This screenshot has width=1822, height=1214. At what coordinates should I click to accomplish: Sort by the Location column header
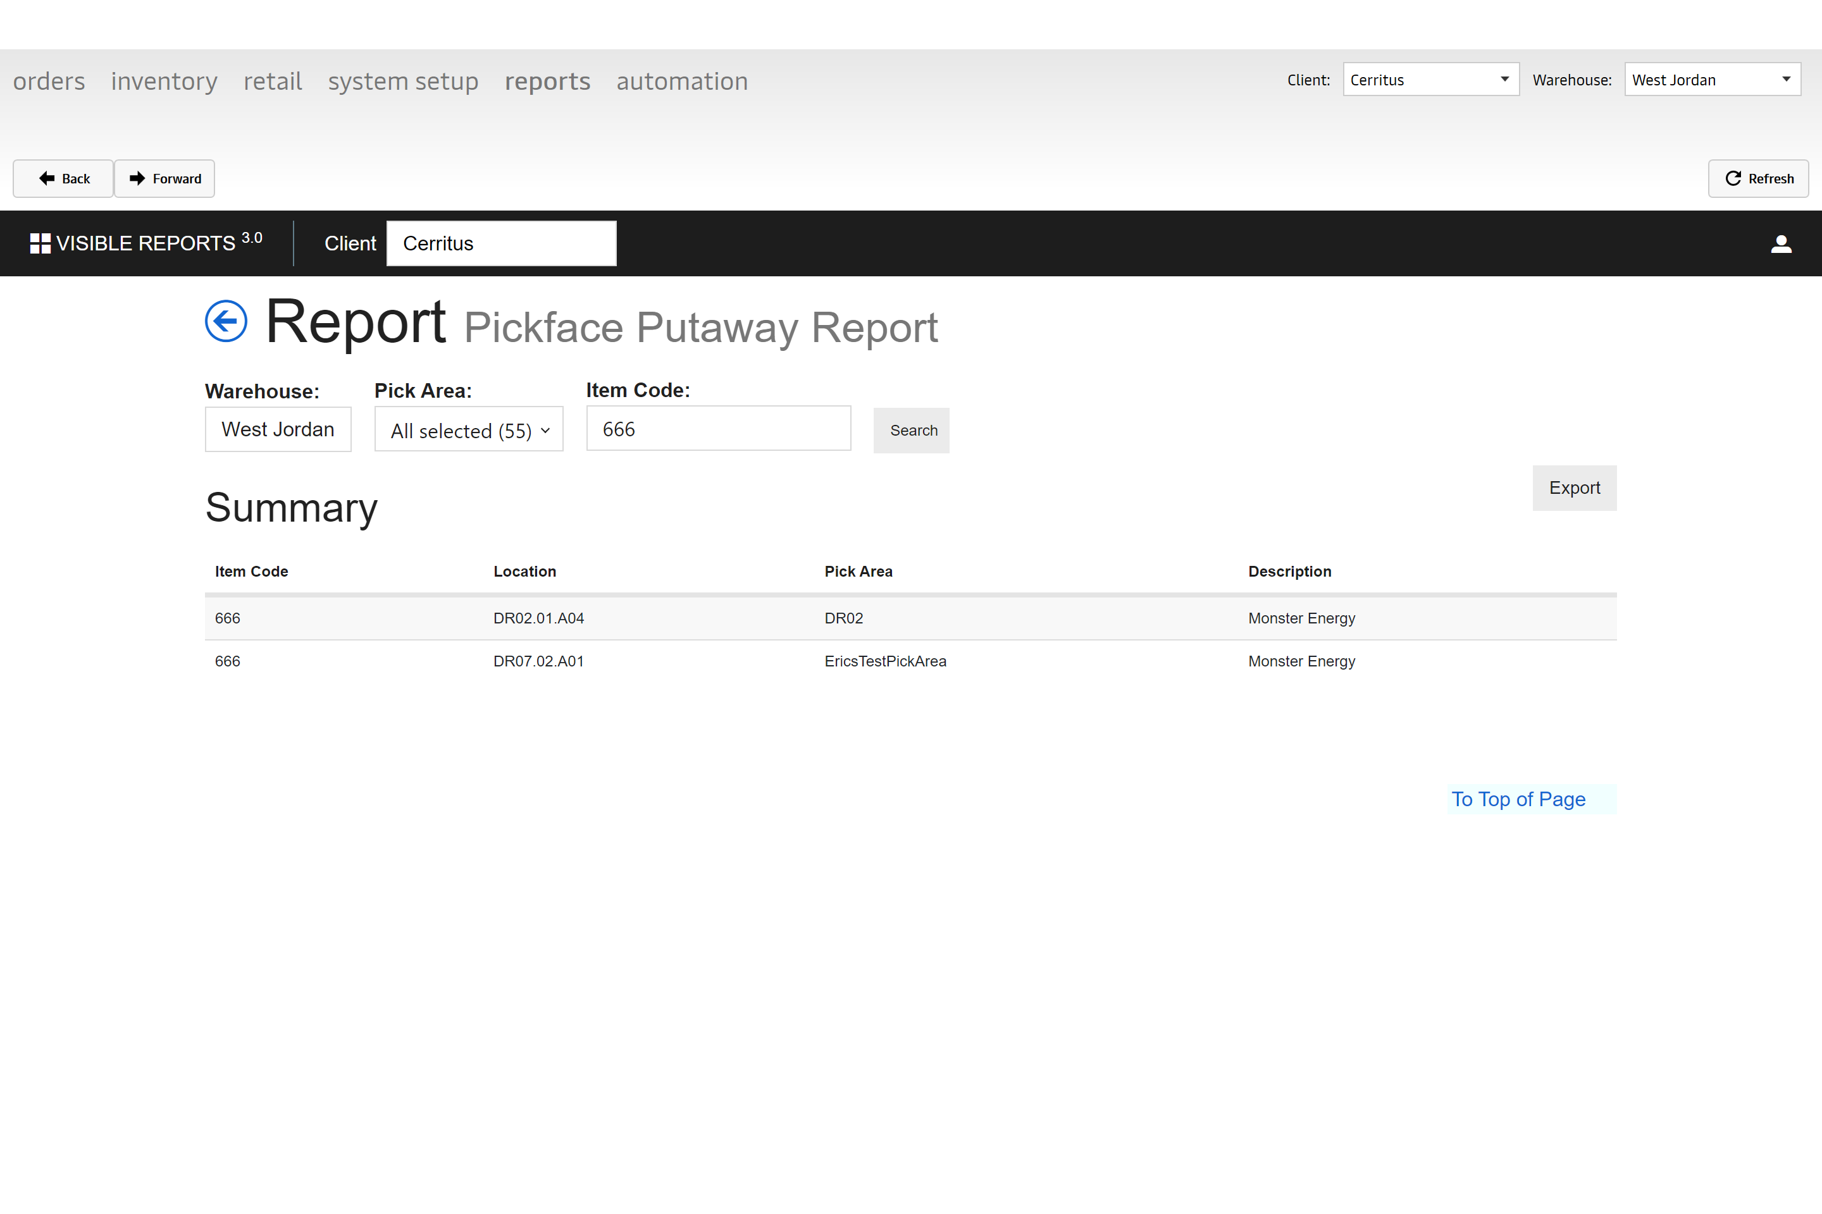pos(524,572)
